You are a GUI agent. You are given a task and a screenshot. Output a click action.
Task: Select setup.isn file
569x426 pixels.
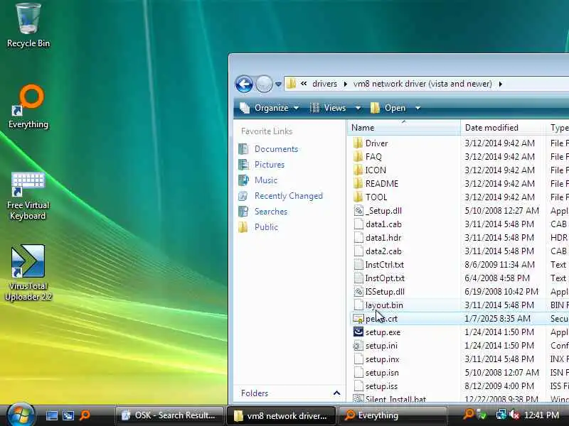382,372
